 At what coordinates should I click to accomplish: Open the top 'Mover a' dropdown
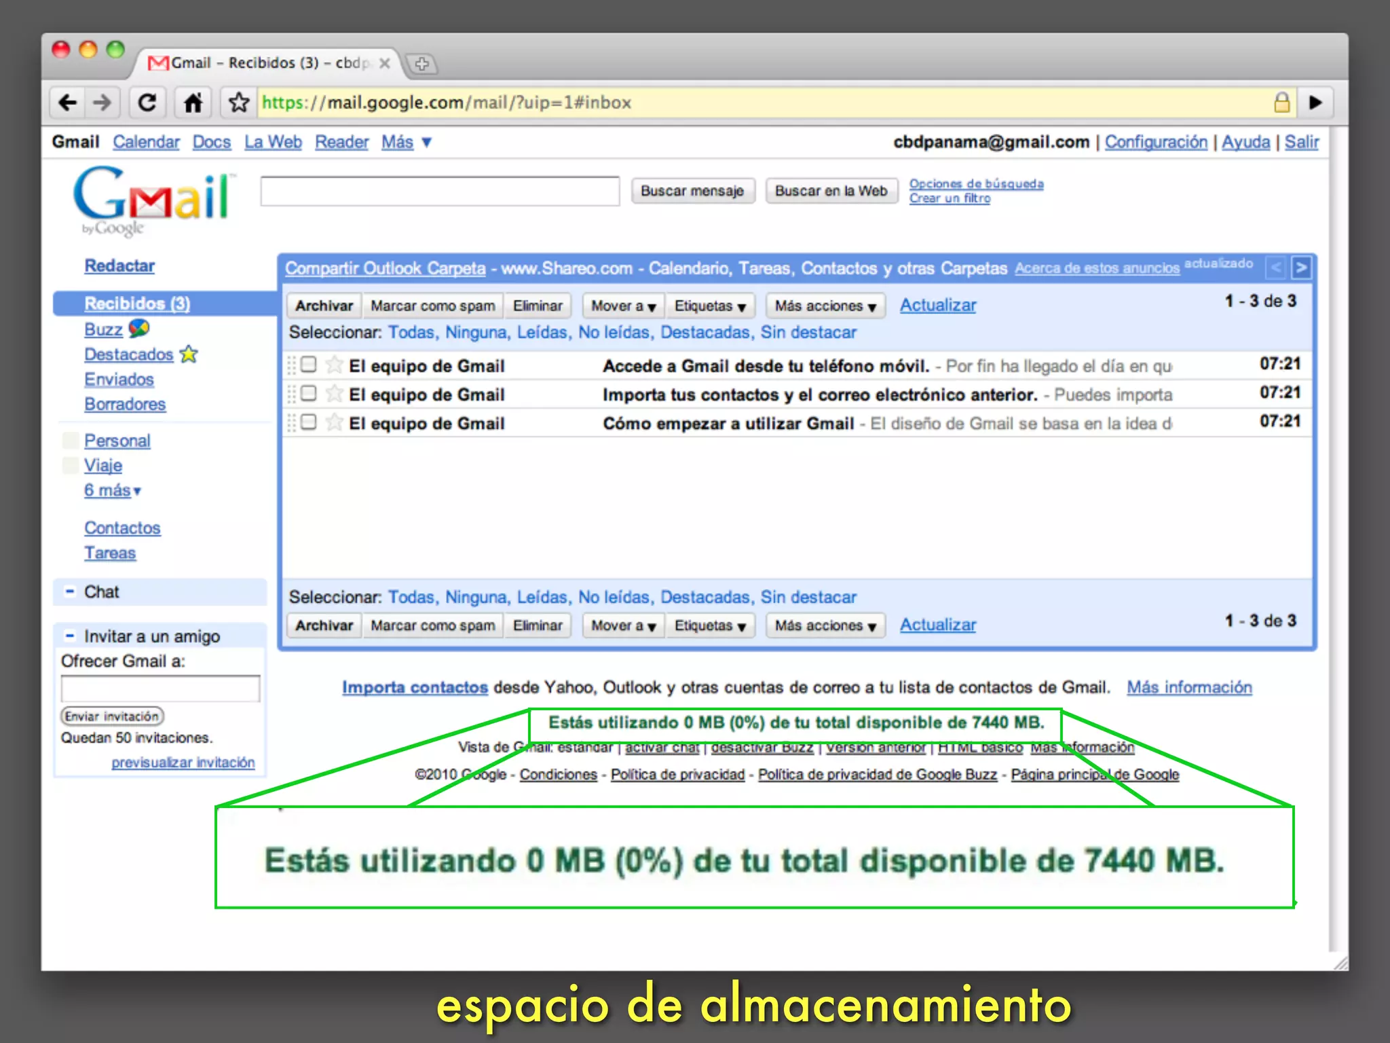[x=623, y=306]
